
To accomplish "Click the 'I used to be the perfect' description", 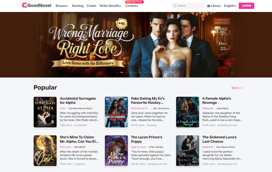I will click(222, 155).
